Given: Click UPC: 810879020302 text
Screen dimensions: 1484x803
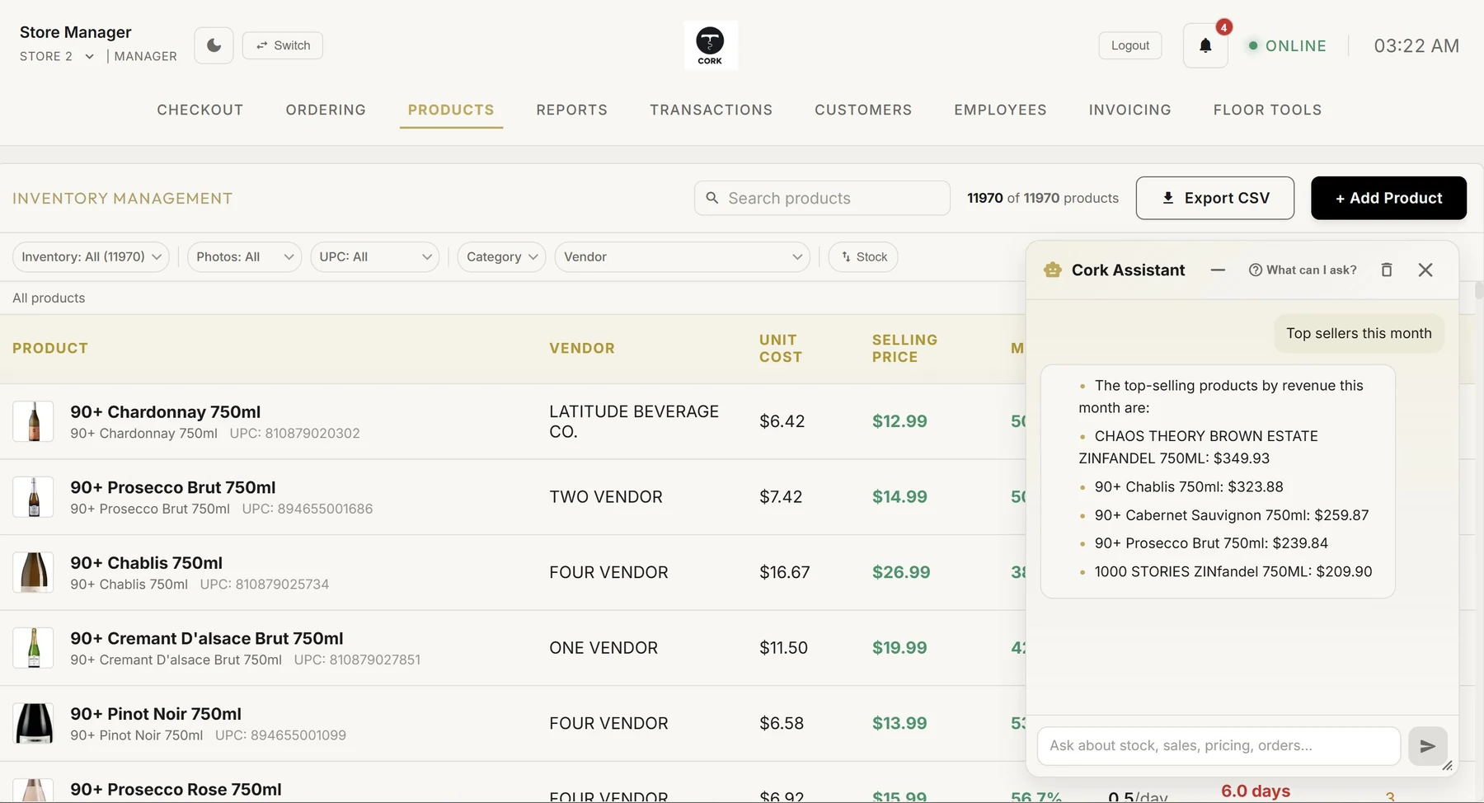Looking at the screenshot, I should [294, 433].
